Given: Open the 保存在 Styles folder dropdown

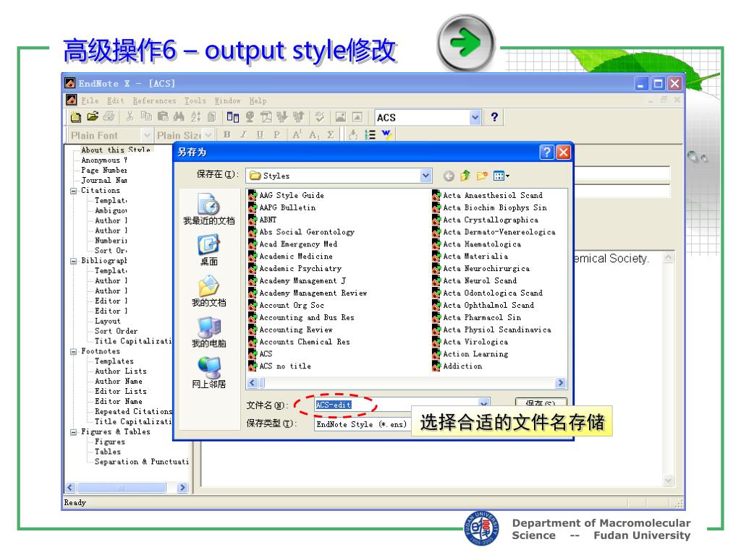Looking at the screenshot, I should click(x=425, y=176).
